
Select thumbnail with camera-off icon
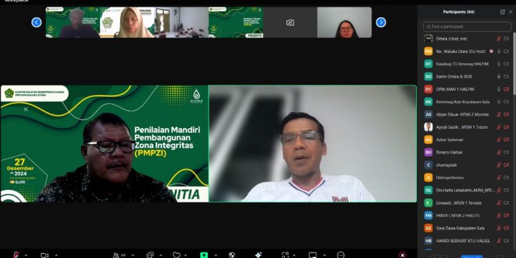point(290,23)
